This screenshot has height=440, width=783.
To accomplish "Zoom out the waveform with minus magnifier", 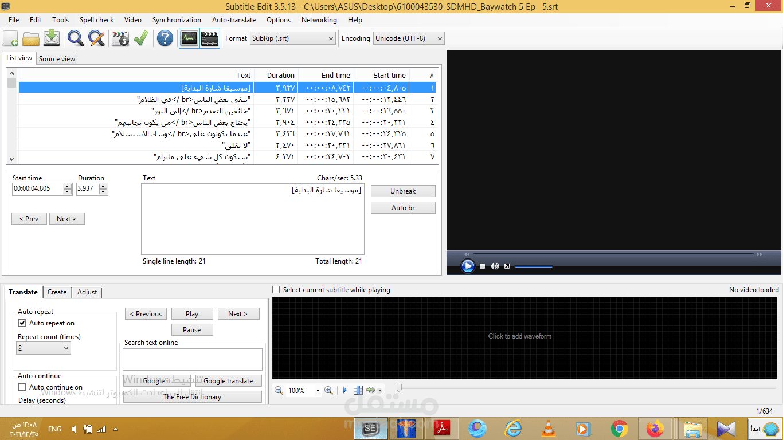I will [279, 390].
